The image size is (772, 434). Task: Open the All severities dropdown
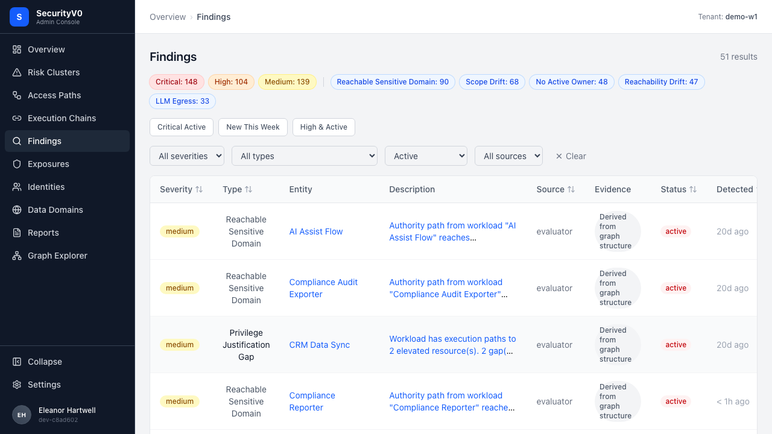187,156
